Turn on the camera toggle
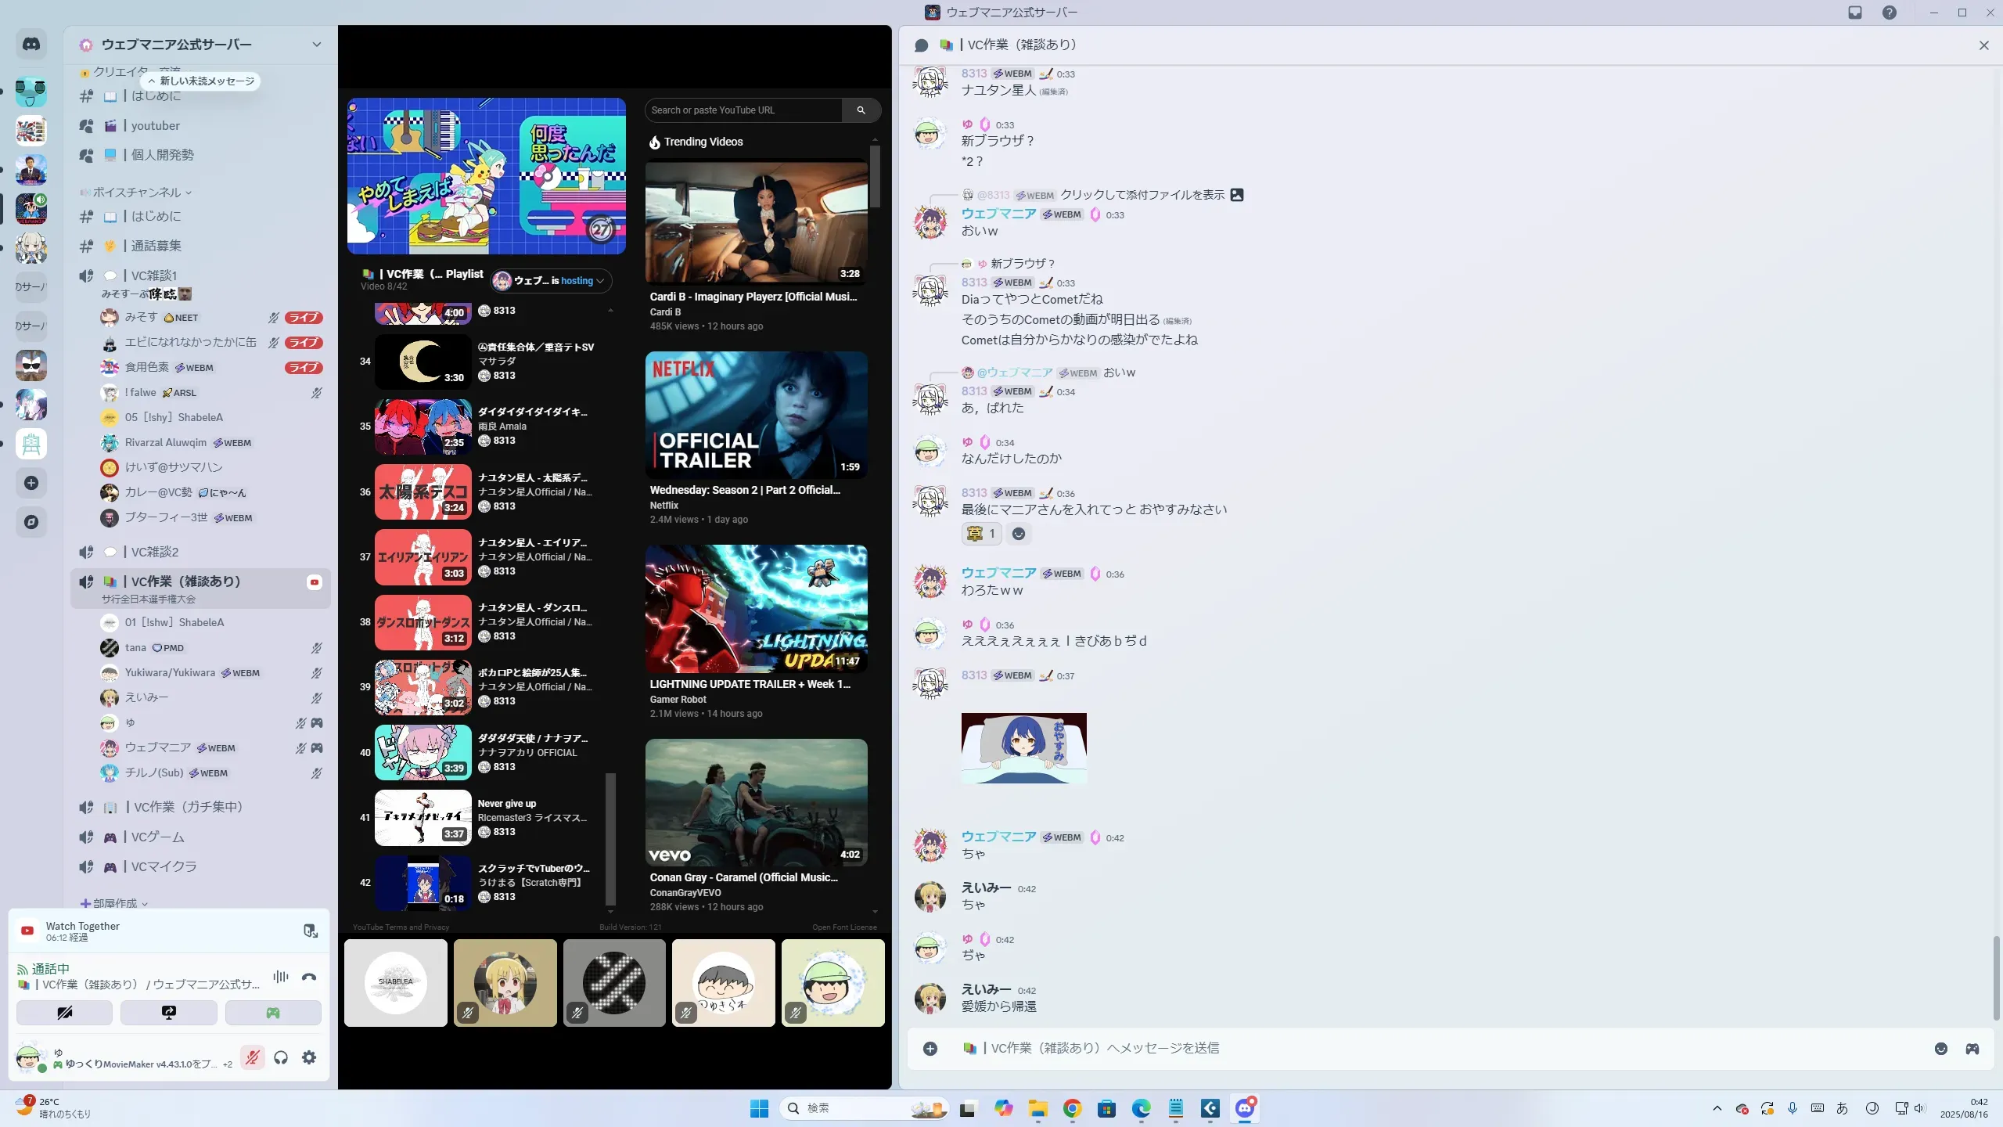The image size is (2003, 1127). [64, 1012]
